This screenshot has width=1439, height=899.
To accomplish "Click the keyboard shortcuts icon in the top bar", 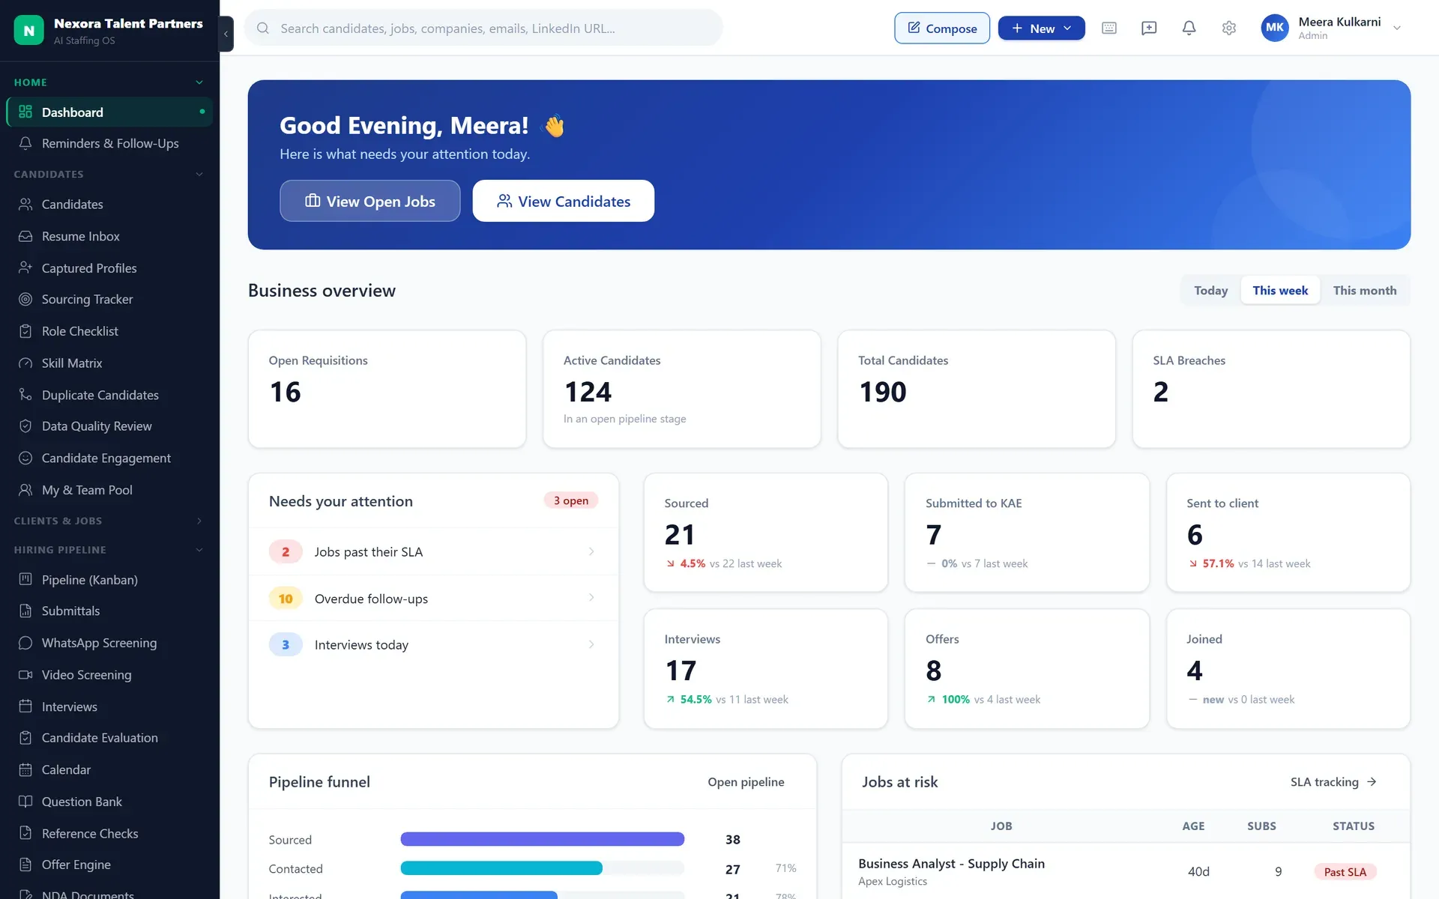I will point(1109,28).
